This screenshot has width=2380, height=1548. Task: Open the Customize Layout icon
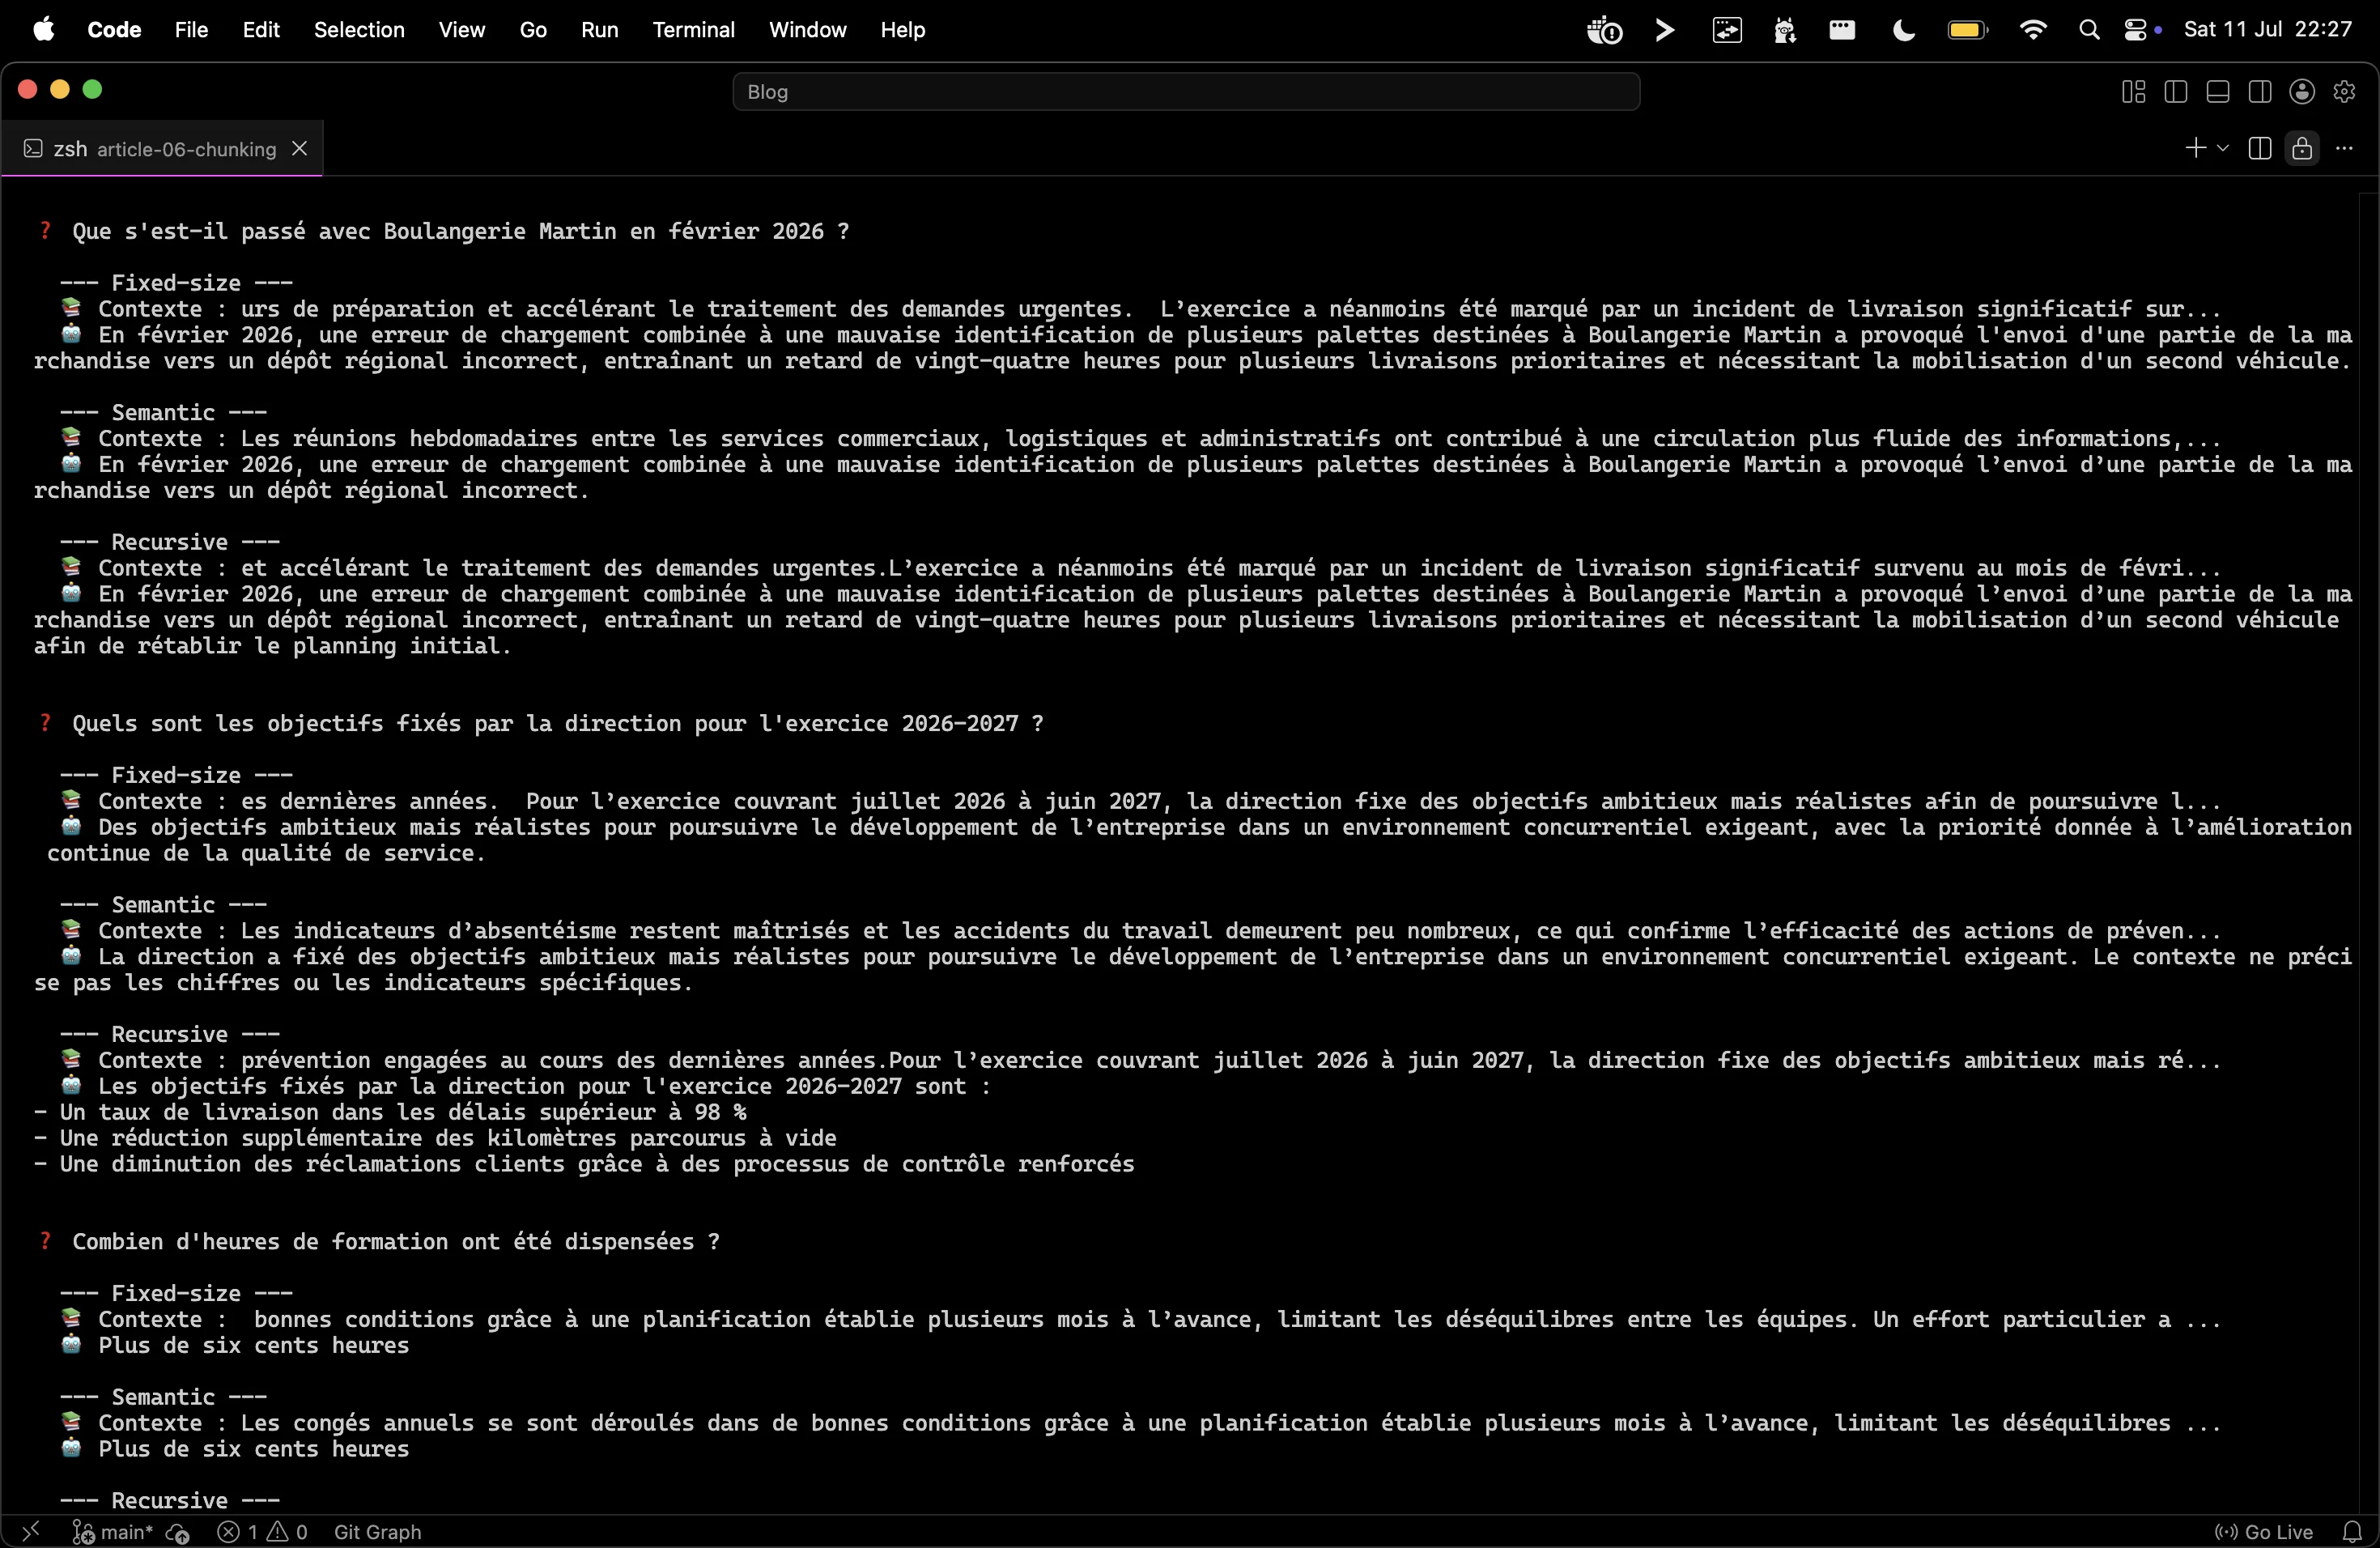coord(2133,92)
